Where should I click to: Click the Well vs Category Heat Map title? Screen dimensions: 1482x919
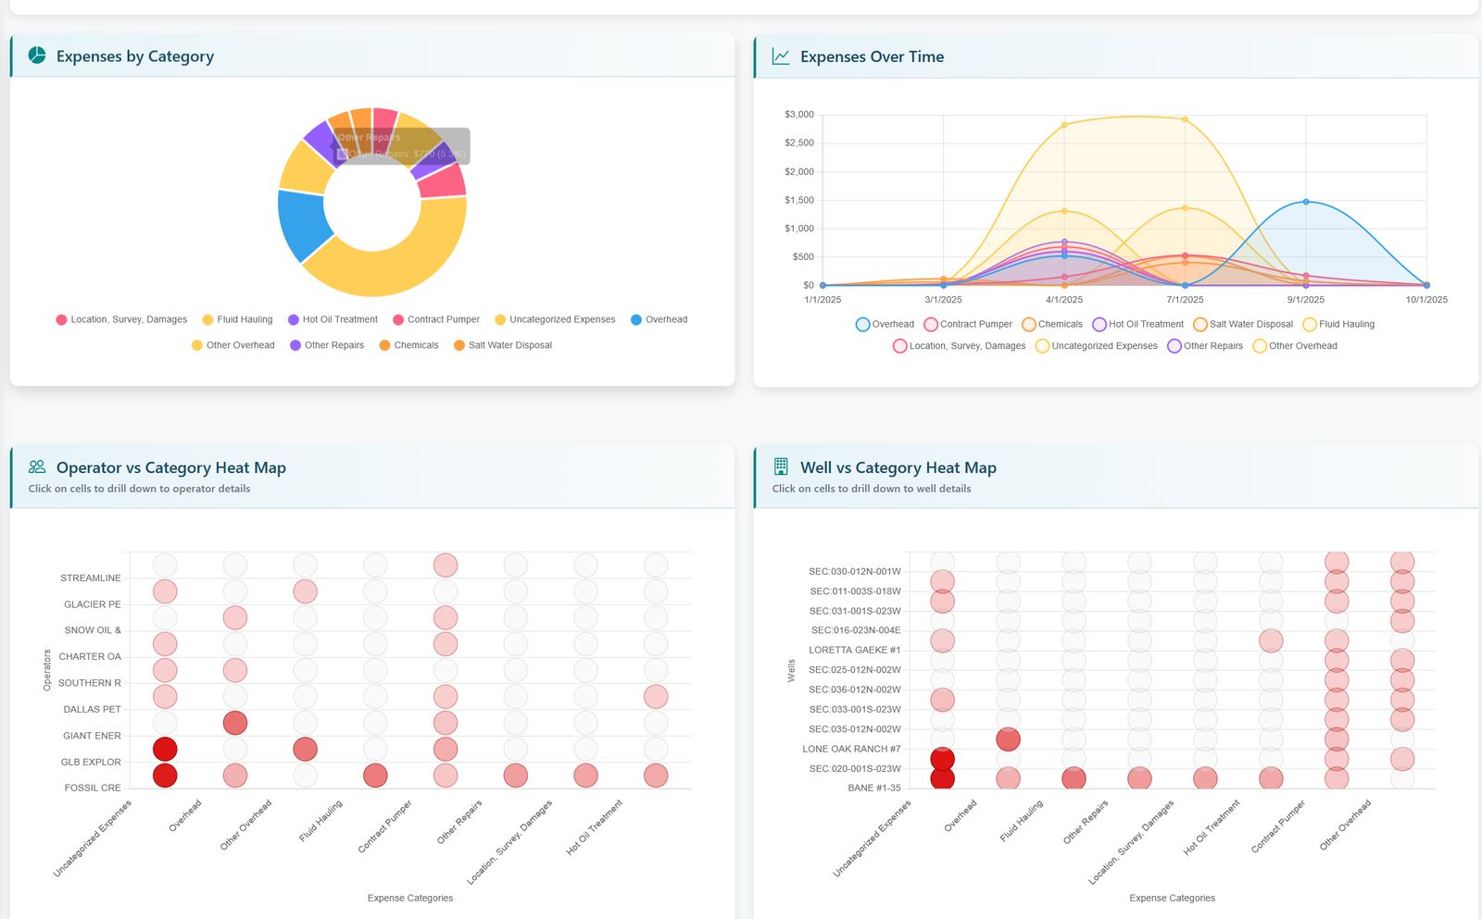pyautogui.click(x=898, y=467)
